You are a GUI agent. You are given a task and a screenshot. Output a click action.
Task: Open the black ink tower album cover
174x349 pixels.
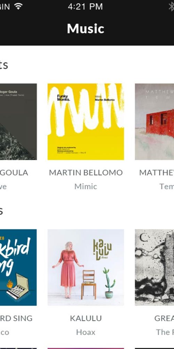[x=155, y=267]
